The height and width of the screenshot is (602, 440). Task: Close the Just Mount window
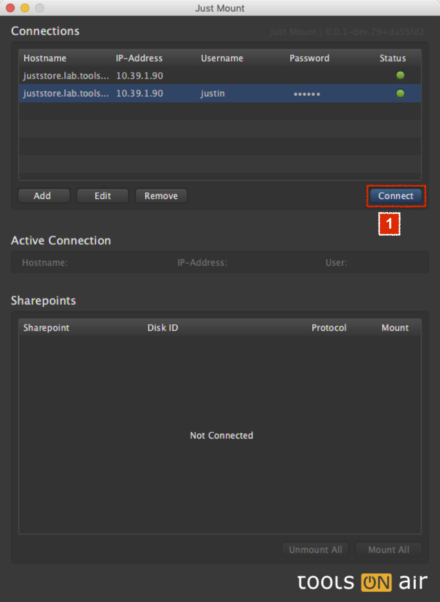10,8
